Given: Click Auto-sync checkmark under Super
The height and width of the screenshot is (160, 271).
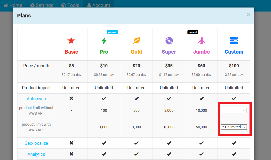Looking at the screenshot, I should (169, 98).
